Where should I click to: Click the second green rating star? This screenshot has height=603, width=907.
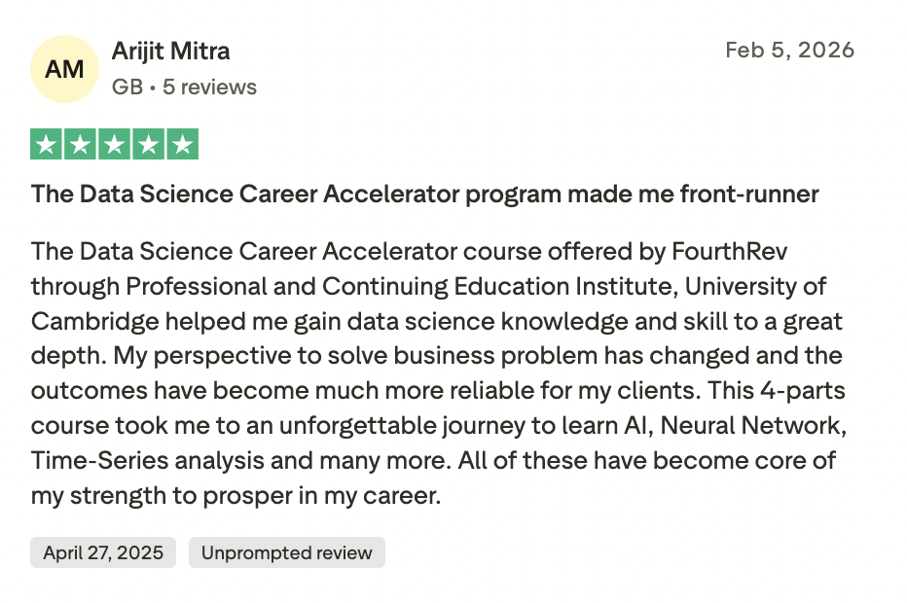click(80, 144)
